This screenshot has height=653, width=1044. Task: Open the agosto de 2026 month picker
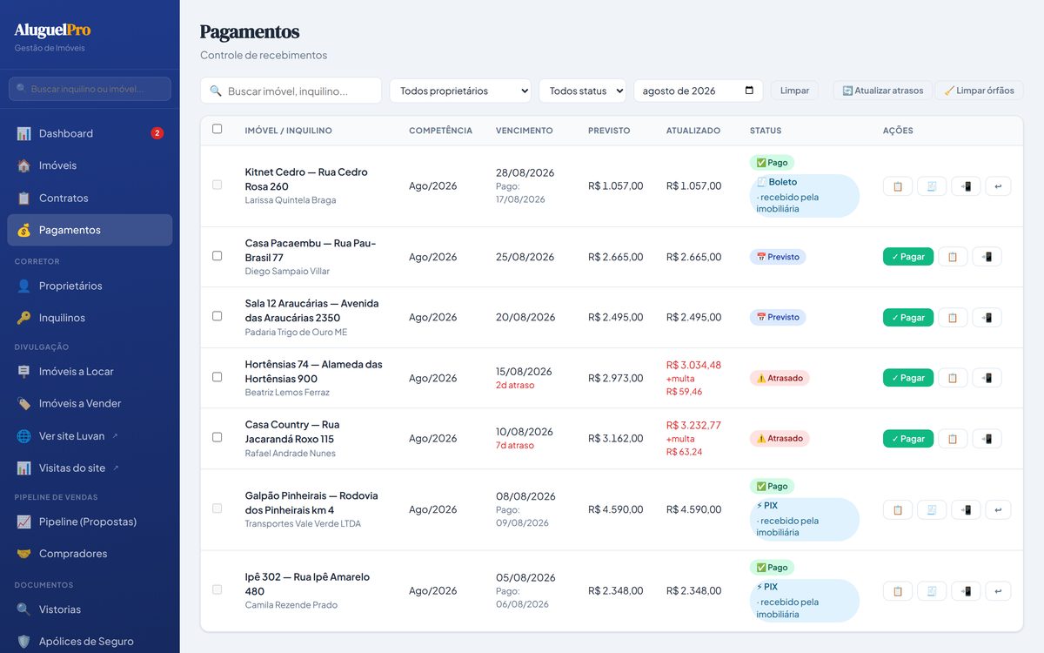coord(698,91)
